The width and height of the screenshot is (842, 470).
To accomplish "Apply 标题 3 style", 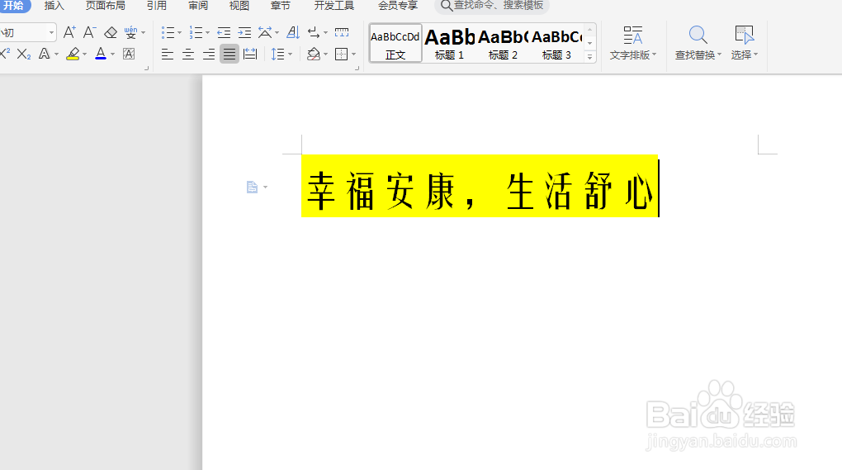I will 557,43.
